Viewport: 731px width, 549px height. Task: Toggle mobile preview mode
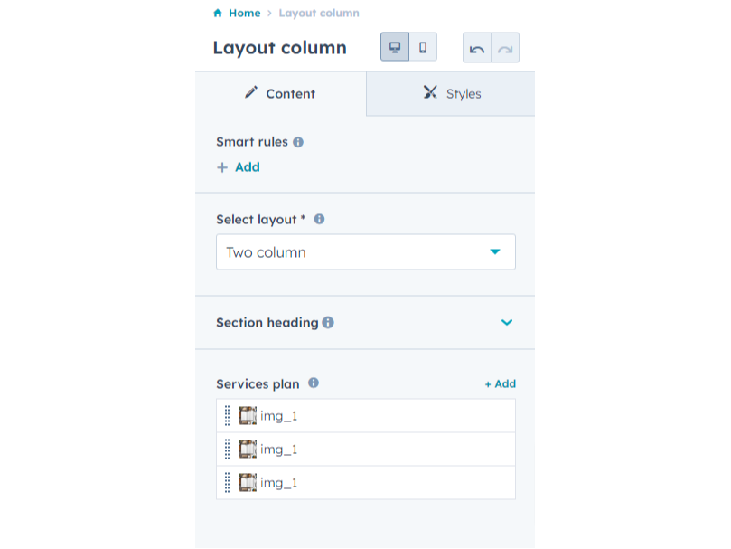[x=421, y=46]
